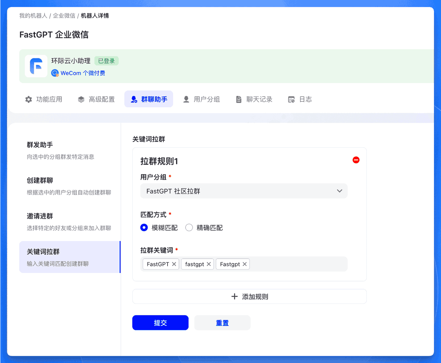Remove the lowercase fastgpt keyword tag
Image resolution: width=441 pixels, height=363 pixels.
pyautogui.click(x=209, y=264)
